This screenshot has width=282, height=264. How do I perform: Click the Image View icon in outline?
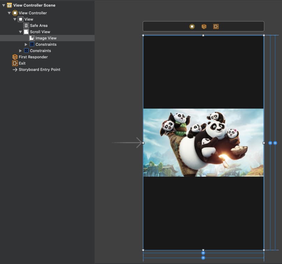tap(32, 38)
